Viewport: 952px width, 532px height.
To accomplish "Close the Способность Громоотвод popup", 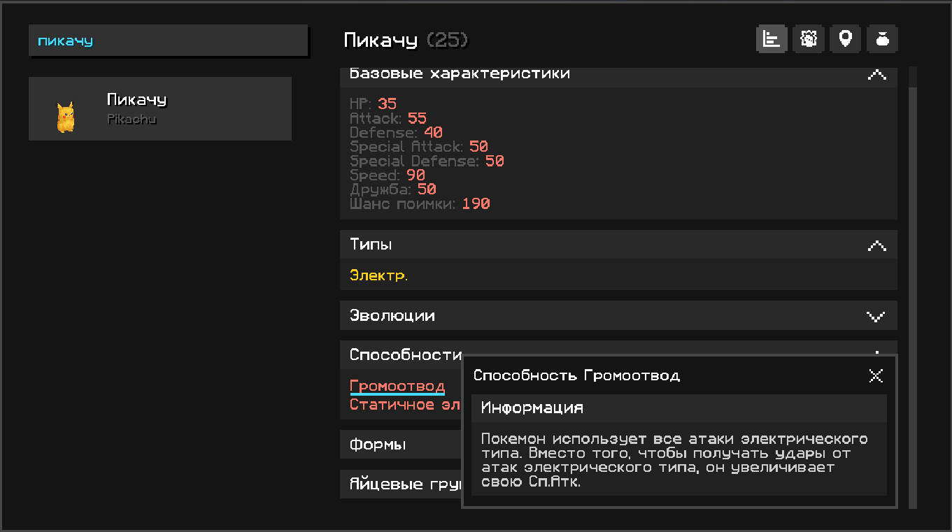I will (876, 376).
